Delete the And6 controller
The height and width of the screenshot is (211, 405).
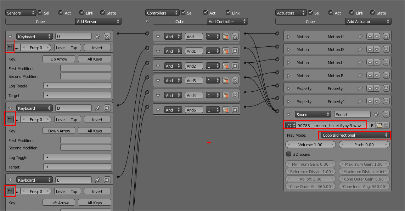(235, 110)
